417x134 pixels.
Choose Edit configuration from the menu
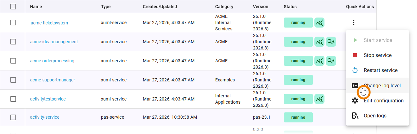[383, 101]
